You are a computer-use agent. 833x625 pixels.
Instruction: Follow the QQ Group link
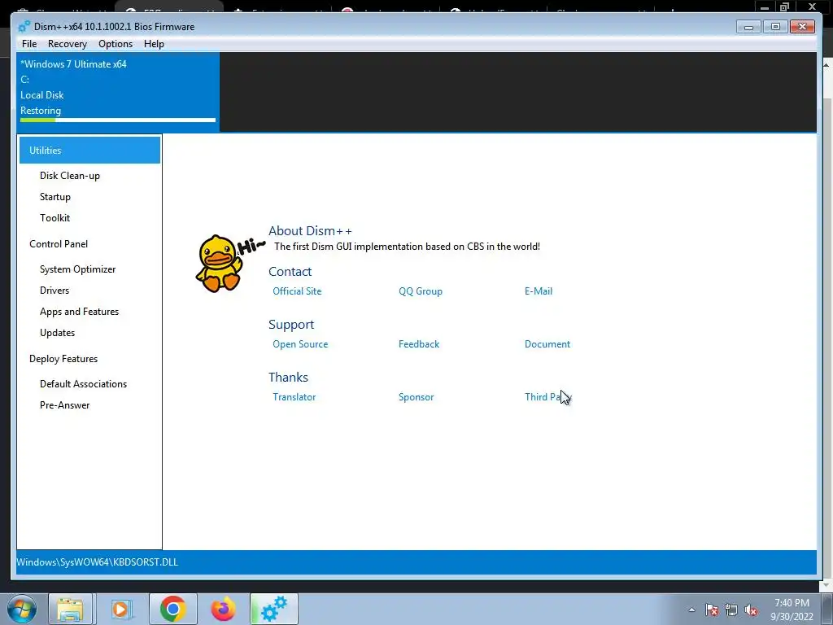421,291
